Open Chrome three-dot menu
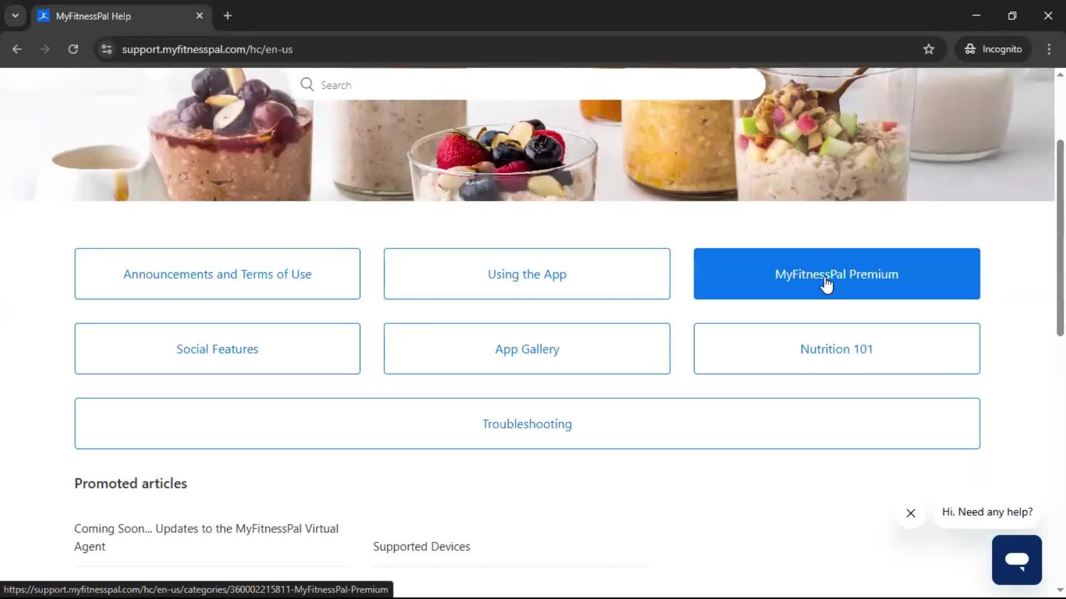The image size is (1066, 599). pos(1049,49)
